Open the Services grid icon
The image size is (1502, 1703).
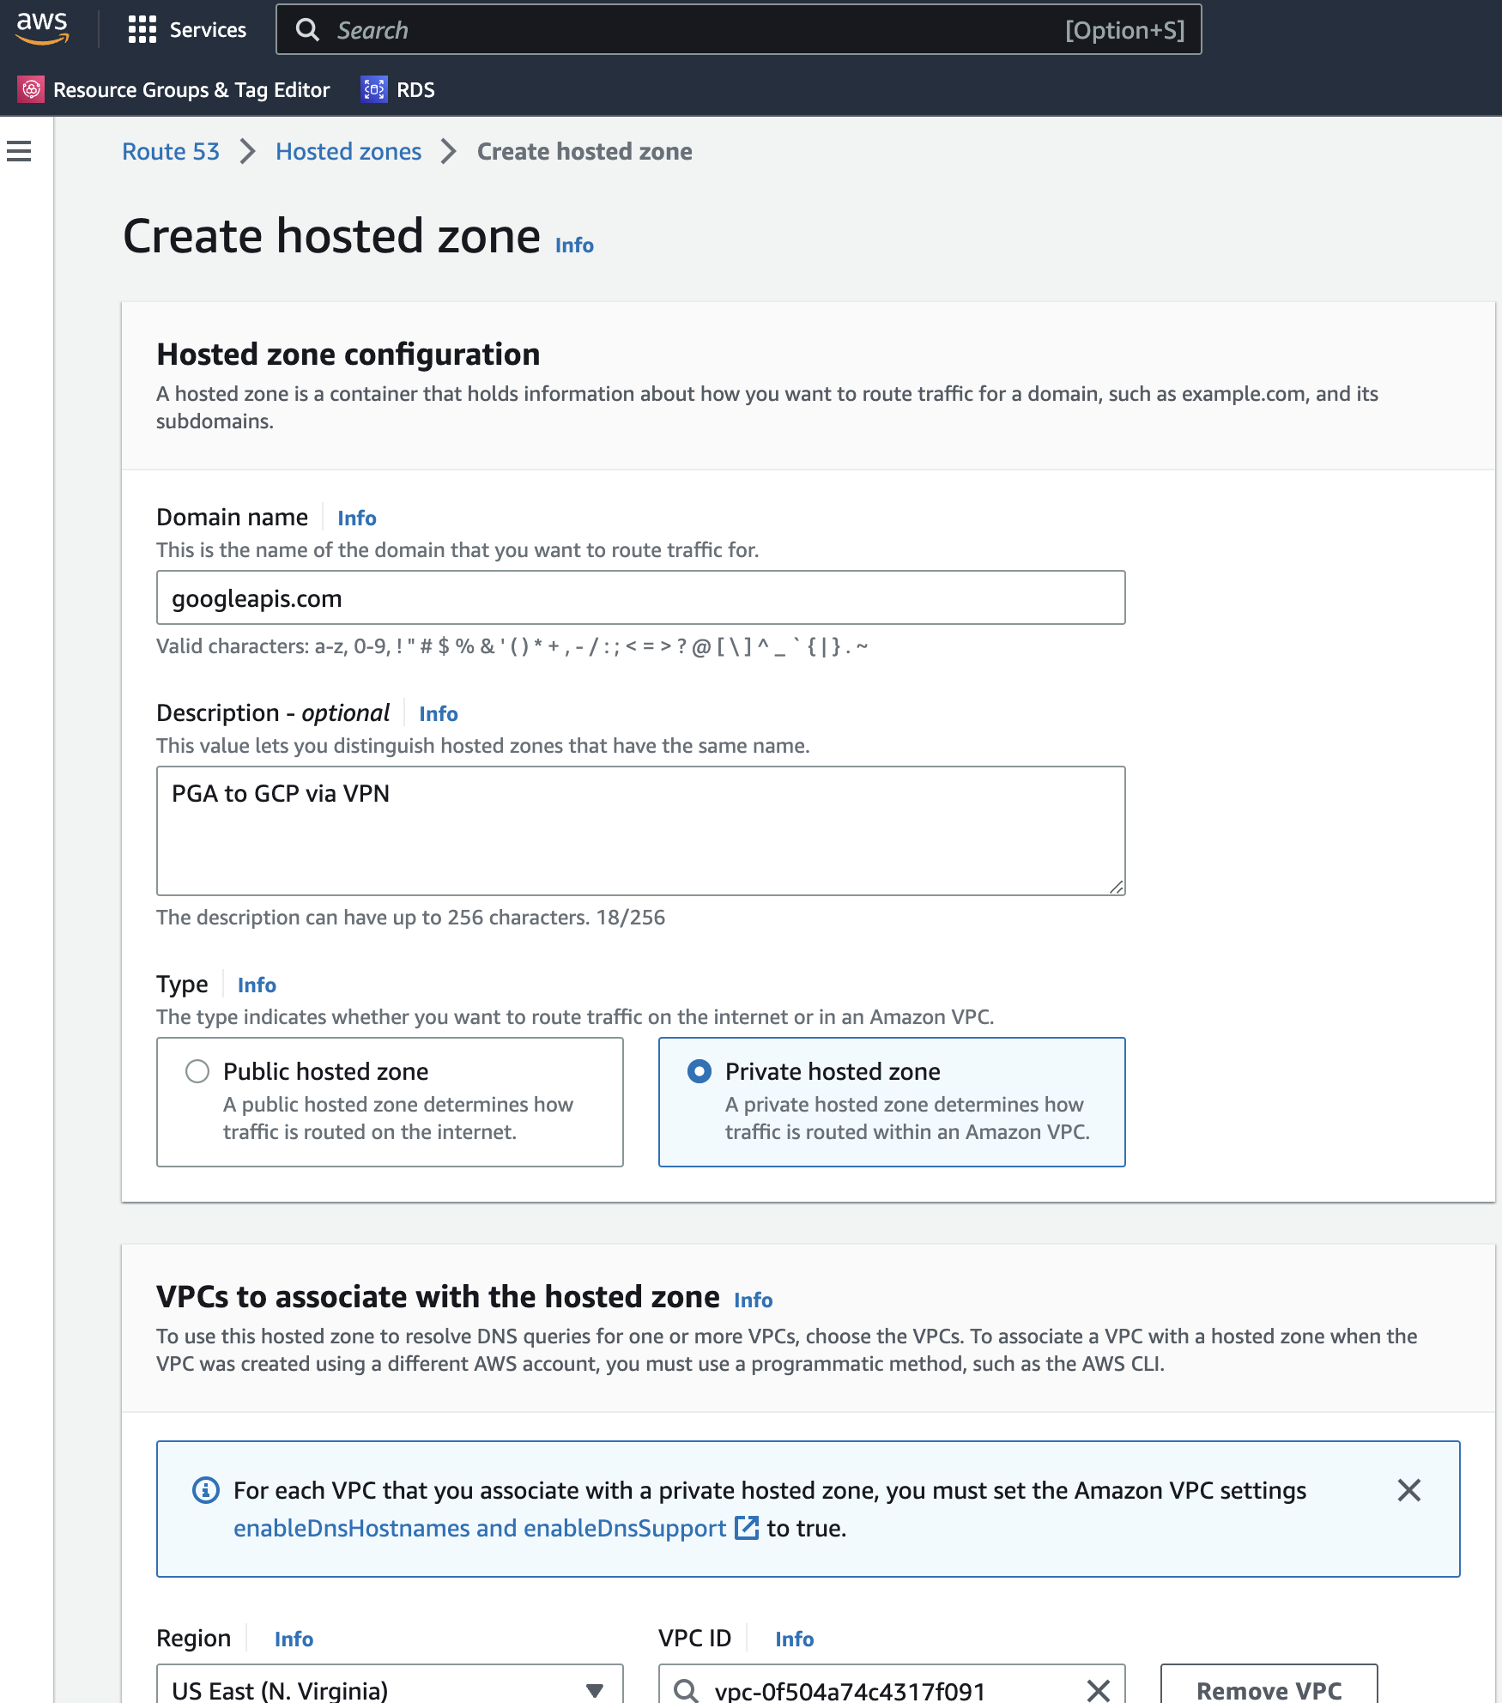tap(142, 28)
